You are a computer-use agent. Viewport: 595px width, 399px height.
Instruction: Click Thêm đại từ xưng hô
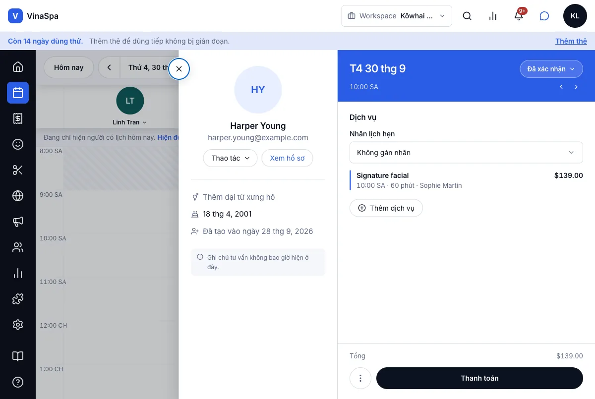[x=239, y=197]
